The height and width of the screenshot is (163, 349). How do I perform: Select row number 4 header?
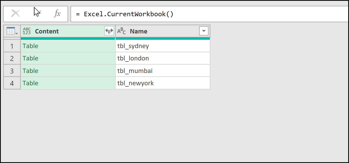pos(12,83)
